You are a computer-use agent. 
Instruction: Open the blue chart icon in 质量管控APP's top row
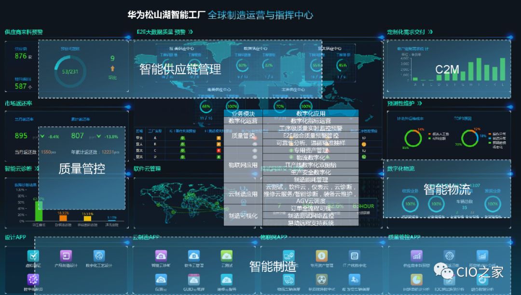[x=482, y=256]
